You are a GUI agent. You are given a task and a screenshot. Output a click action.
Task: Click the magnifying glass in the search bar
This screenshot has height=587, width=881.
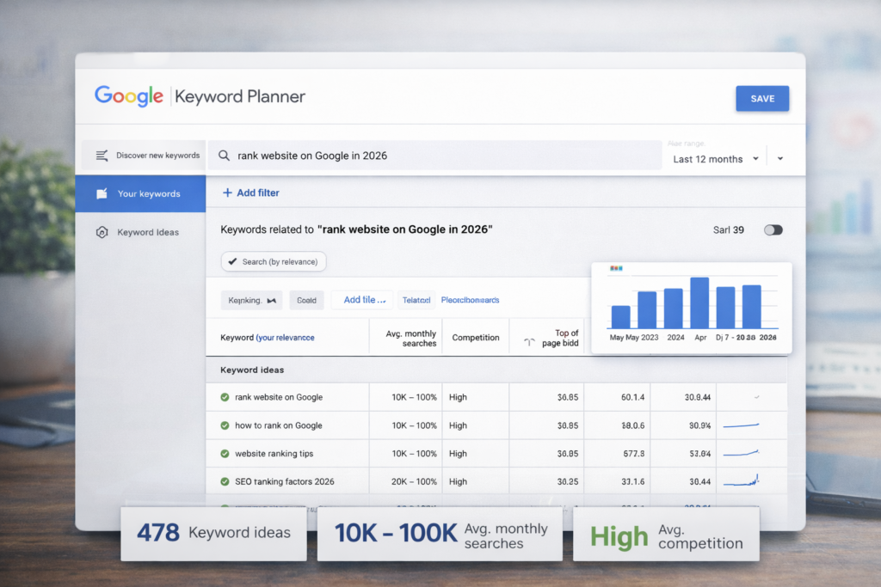tap(224, 155)
